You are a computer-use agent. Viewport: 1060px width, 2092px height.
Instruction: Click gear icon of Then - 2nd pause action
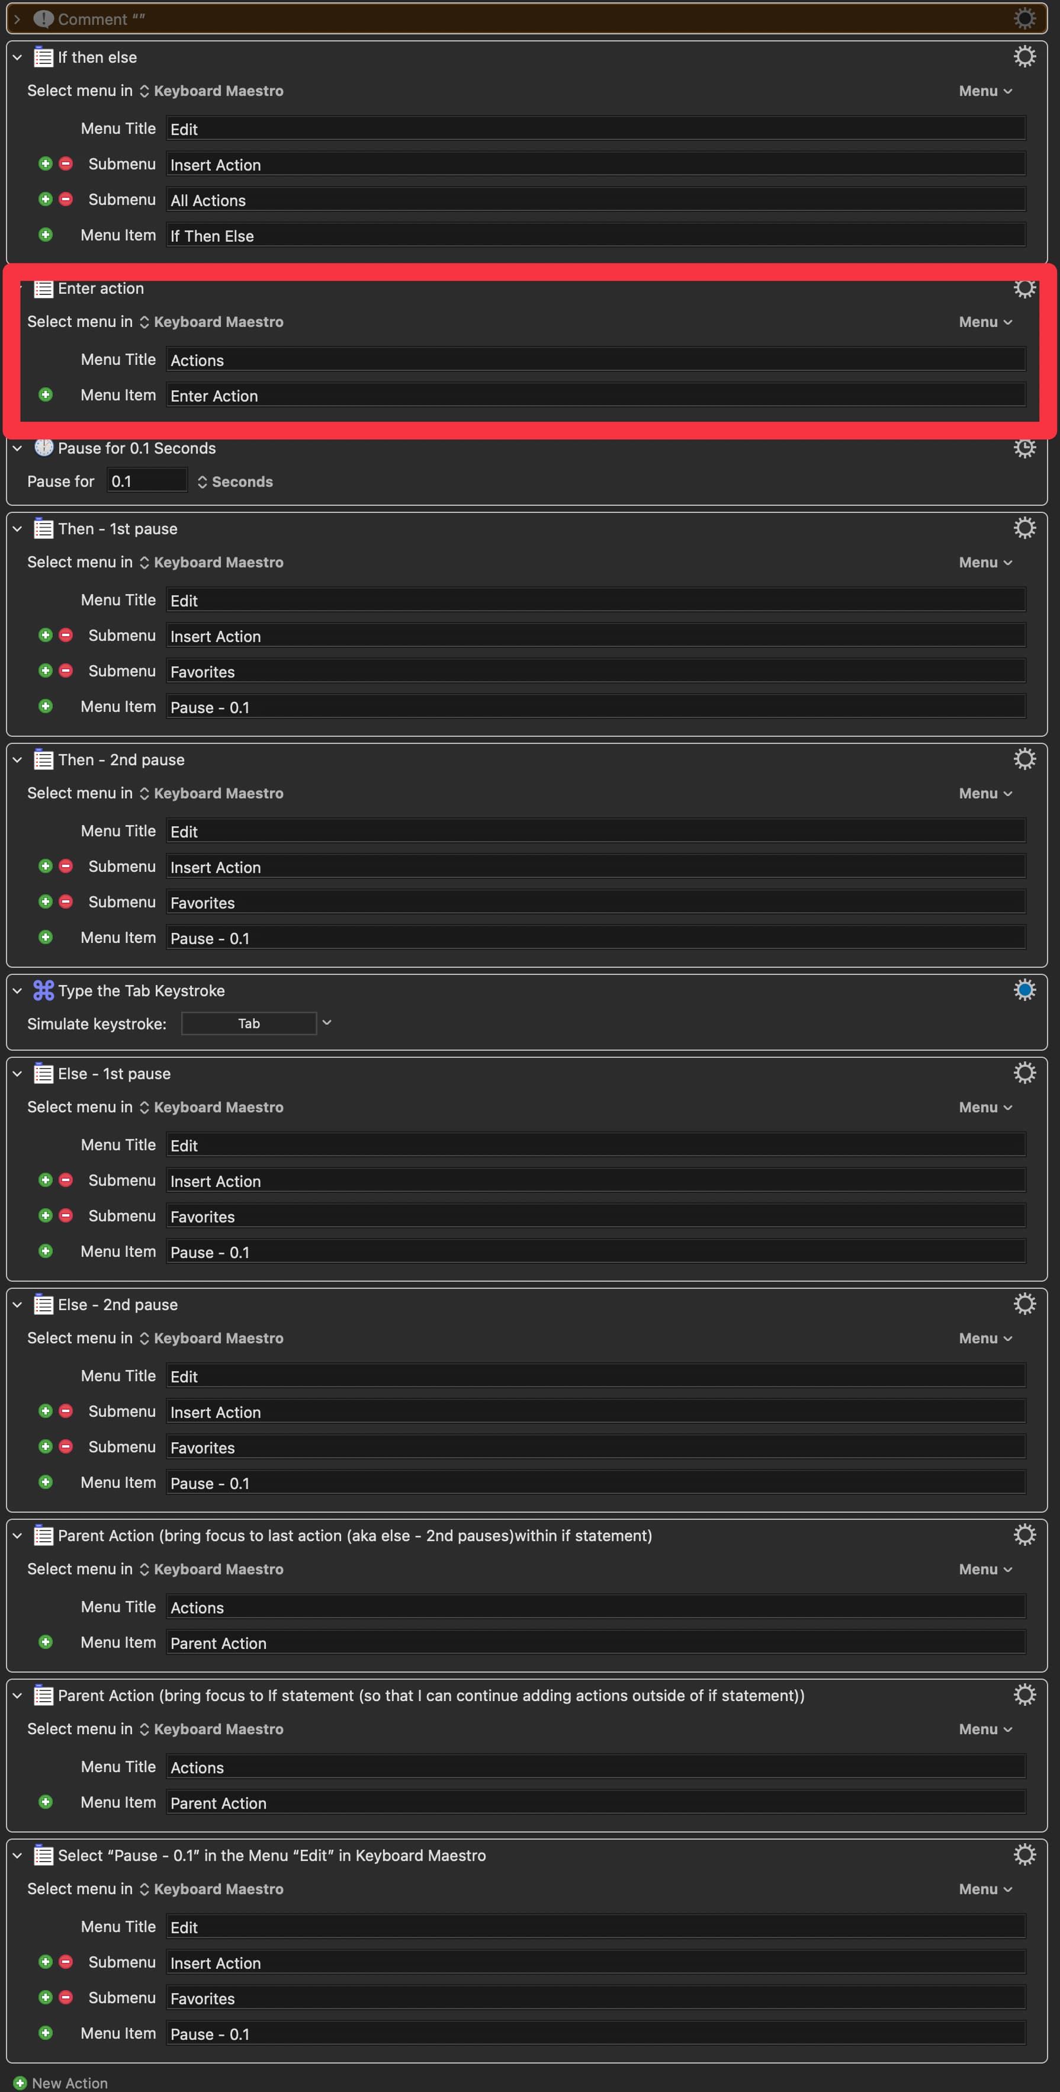[x=1024, y=759]
